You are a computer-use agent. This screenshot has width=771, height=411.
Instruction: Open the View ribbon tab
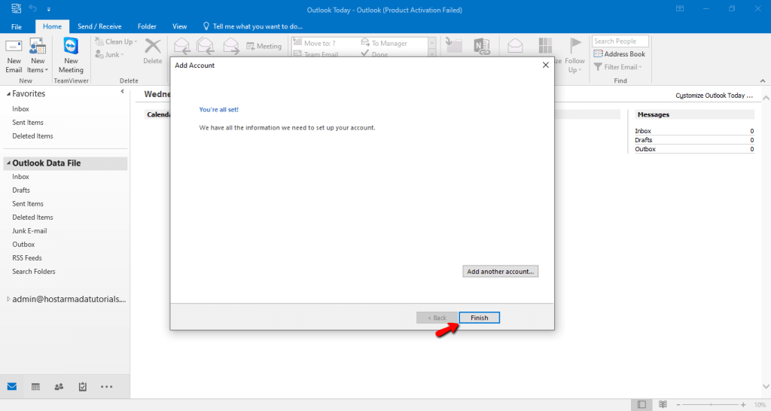179,26
